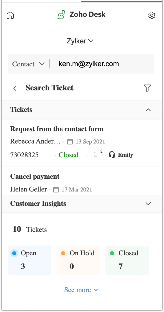Expand the Customer Insights section
Image resolution: width=164 pixels, height=312 pixels.
pyautogui.click(x=148, y=203)
